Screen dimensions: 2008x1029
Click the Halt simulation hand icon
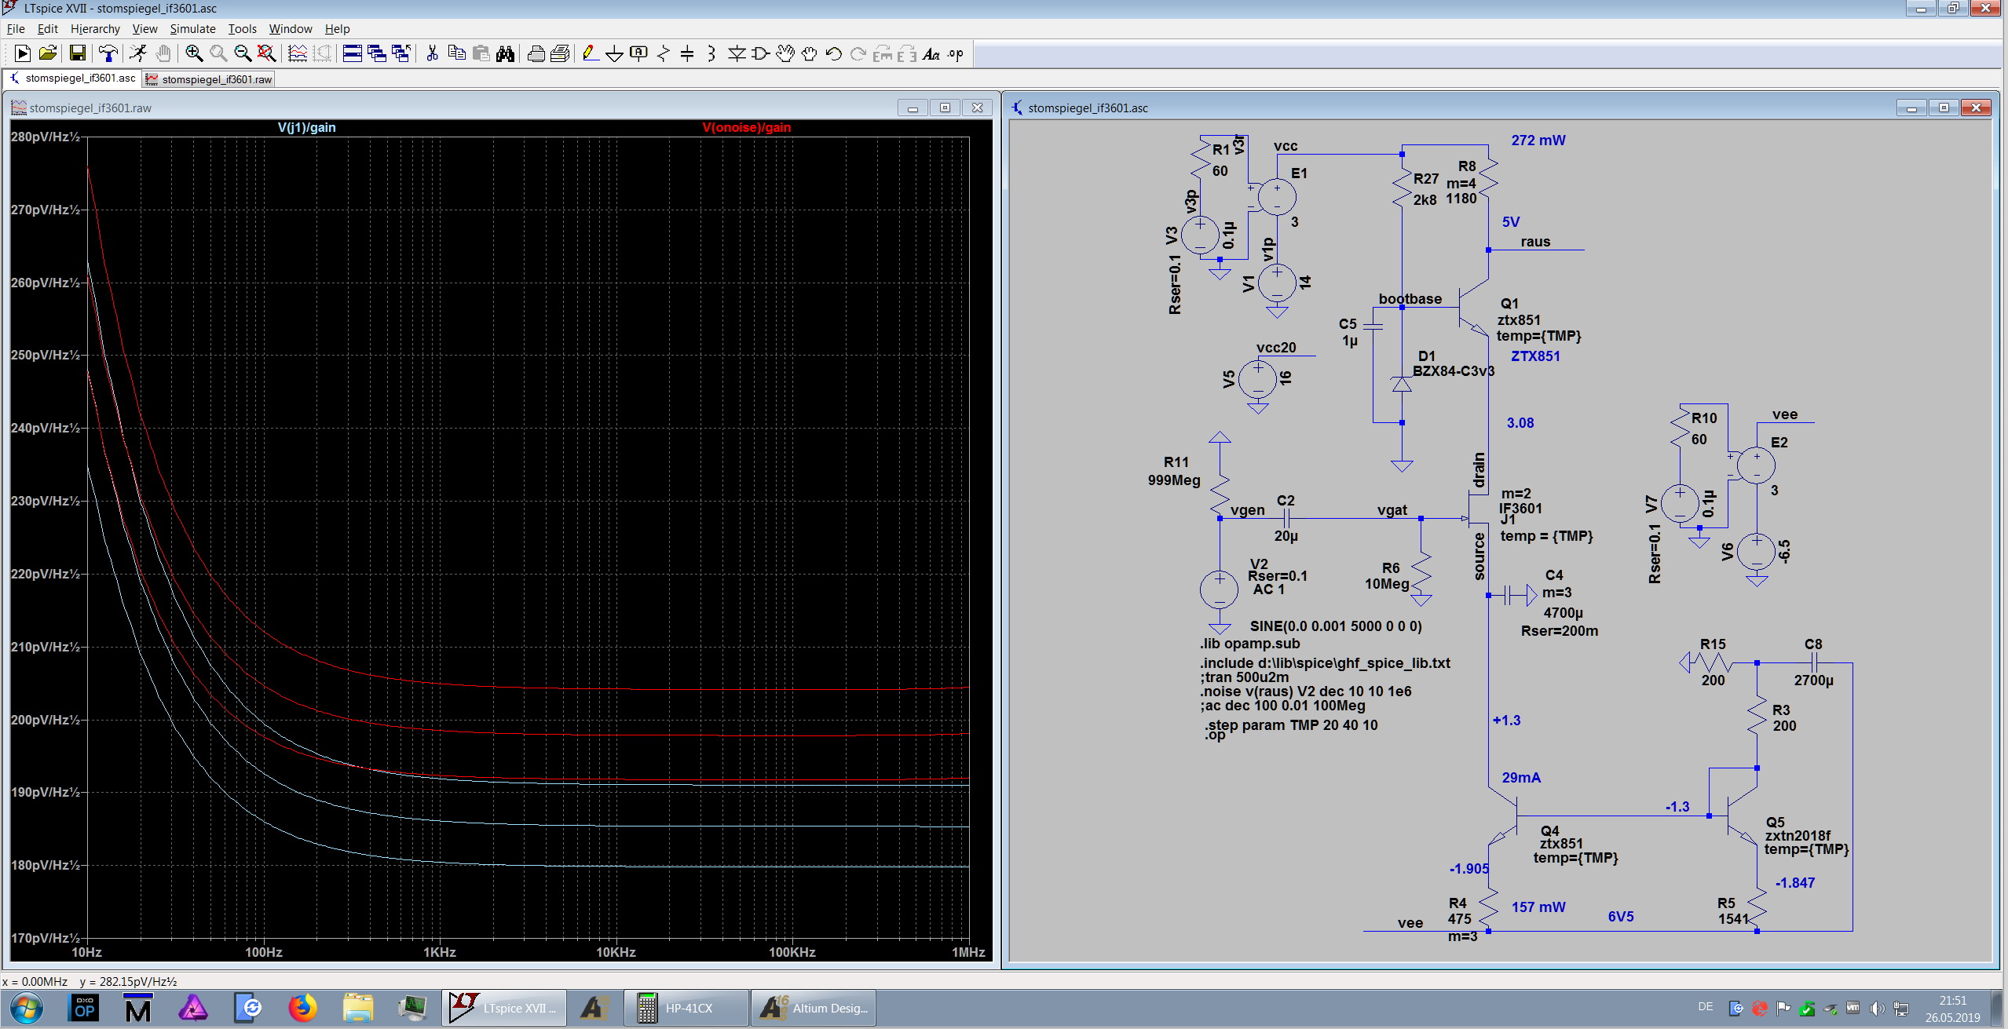[163, 53]
